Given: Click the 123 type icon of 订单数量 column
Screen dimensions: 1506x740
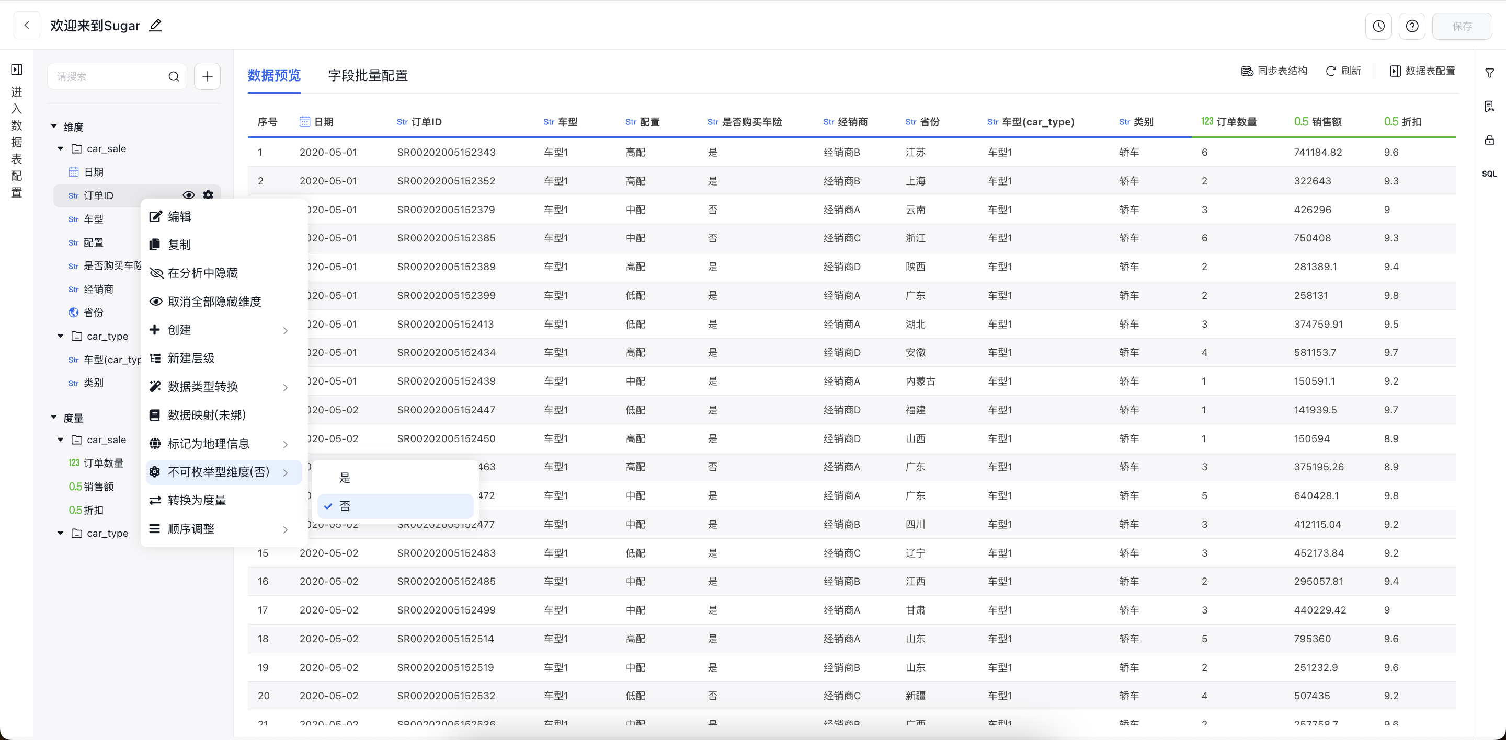Looking at the screenshot, I should 1207,121.
